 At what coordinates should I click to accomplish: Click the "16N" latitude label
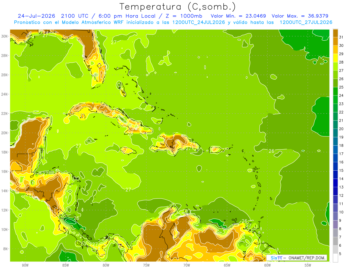(5, 171)
